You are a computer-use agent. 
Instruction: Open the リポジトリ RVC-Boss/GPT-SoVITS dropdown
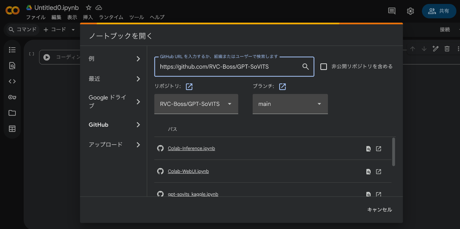pyautogui.click(x=196, y=104)
